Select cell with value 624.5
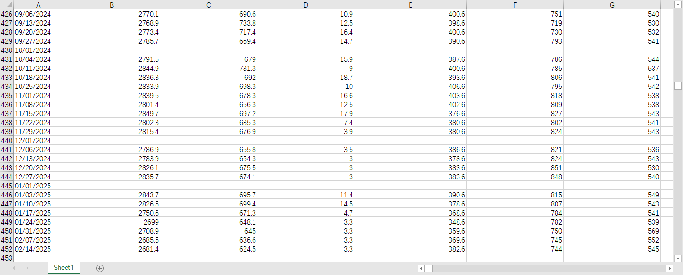Viewport: 683px width, 275px height. coord(208,249)
